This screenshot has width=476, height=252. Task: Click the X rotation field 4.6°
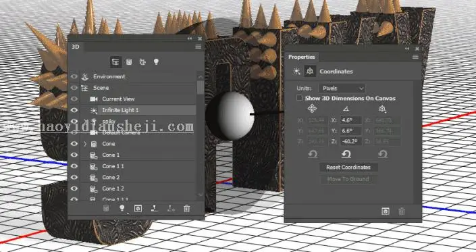(x=350, y=120)
